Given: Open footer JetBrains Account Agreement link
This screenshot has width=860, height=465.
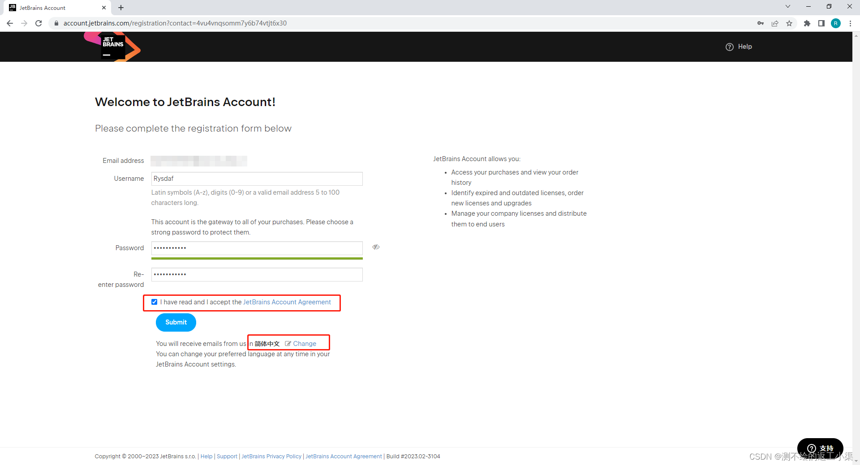Looking at the screenshot, I should click(344, 456).
